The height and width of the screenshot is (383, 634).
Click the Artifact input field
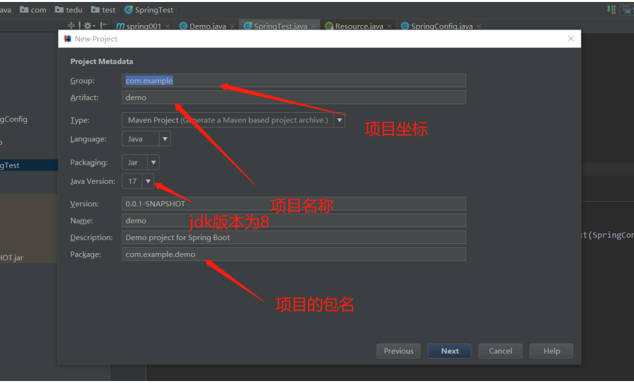(x=293, y=98)
